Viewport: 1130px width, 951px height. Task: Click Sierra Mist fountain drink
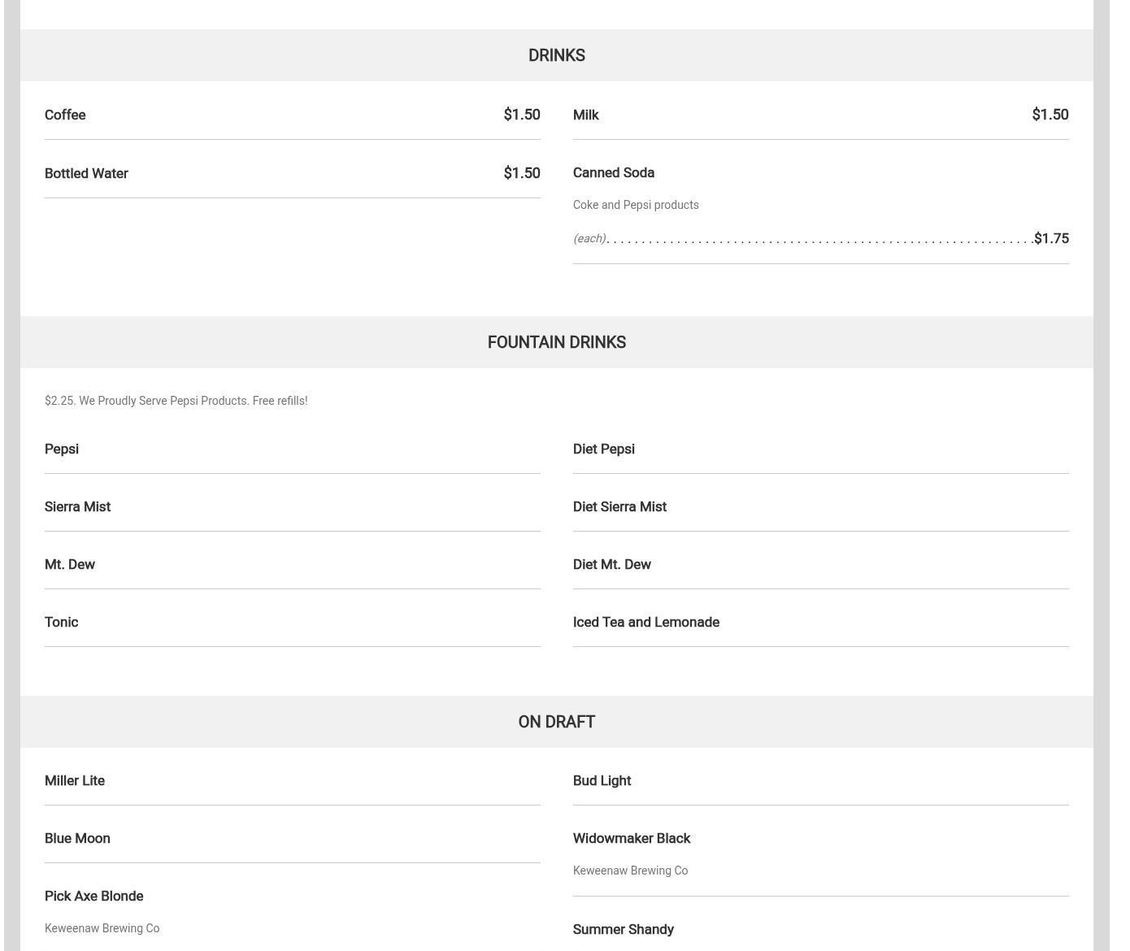77,506
